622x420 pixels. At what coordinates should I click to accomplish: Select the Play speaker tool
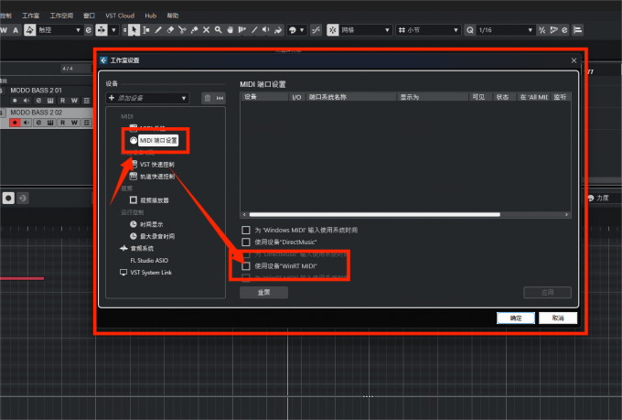pos(266,30)
